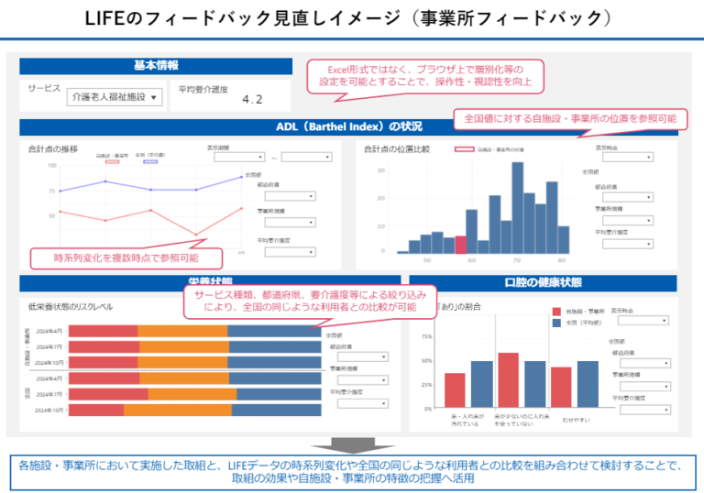Select the top 2024年4月 stacked bar for 自施設・事業所
This screenshot has height=493, width=704.
pyautogui.click(x=195, y=332)
